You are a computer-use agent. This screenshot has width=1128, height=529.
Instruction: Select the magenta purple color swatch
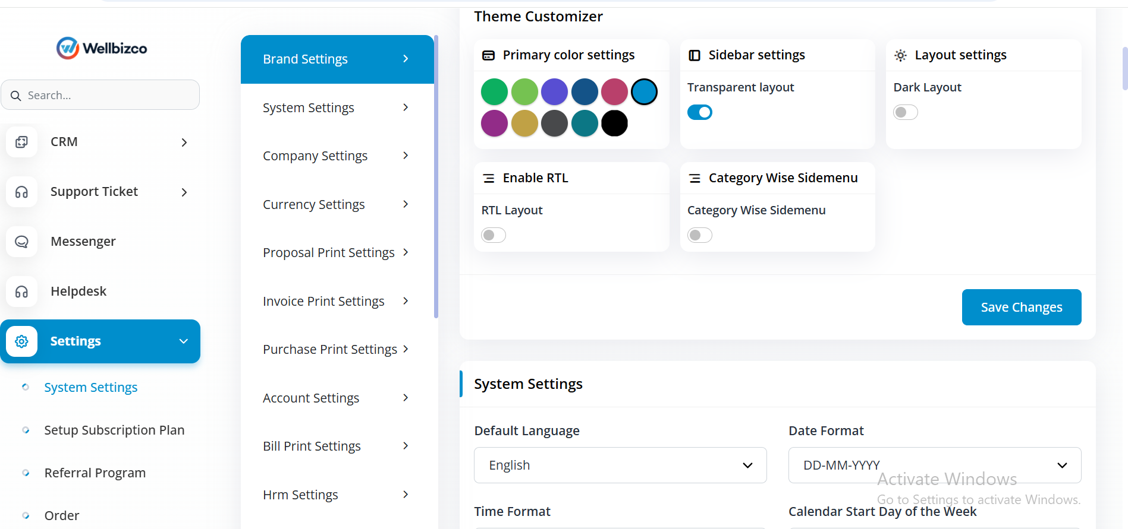tap(494, 123)
